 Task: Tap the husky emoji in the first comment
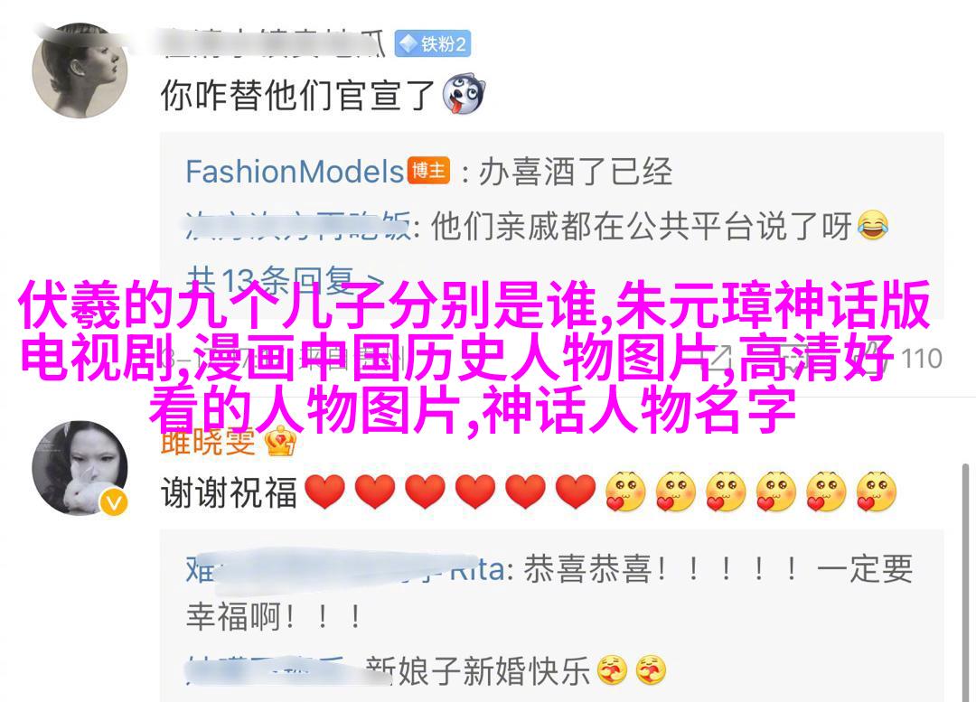(463, 95)
